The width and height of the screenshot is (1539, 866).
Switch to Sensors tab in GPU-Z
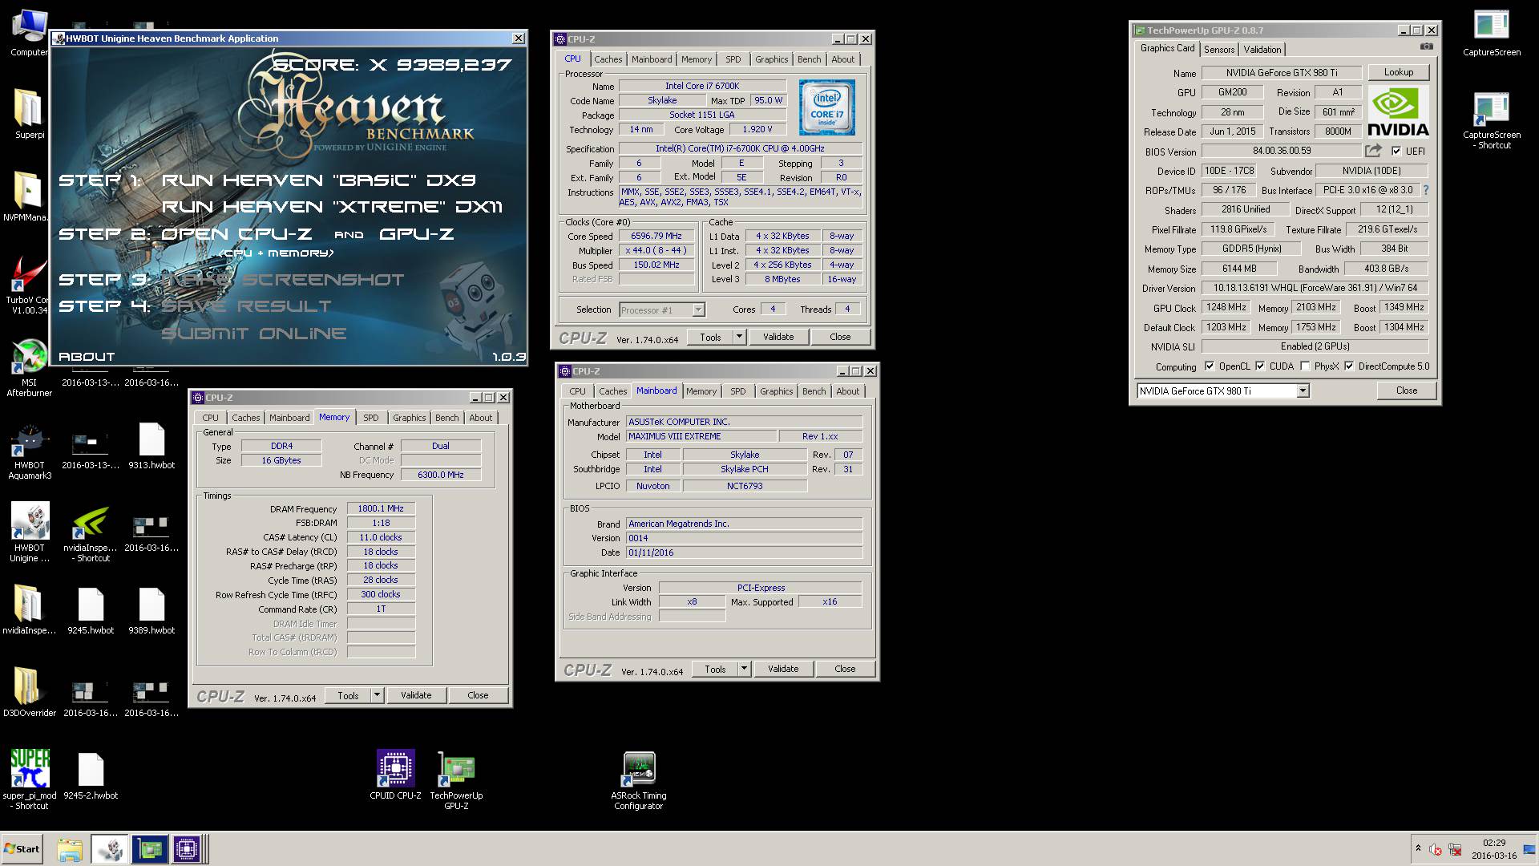pos(1219,49)
